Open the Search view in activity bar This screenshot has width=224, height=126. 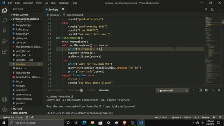[x=5, y=20]
